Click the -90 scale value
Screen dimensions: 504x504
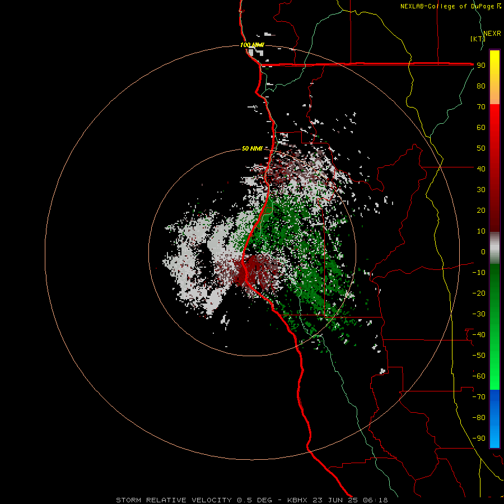pos(479,438)
